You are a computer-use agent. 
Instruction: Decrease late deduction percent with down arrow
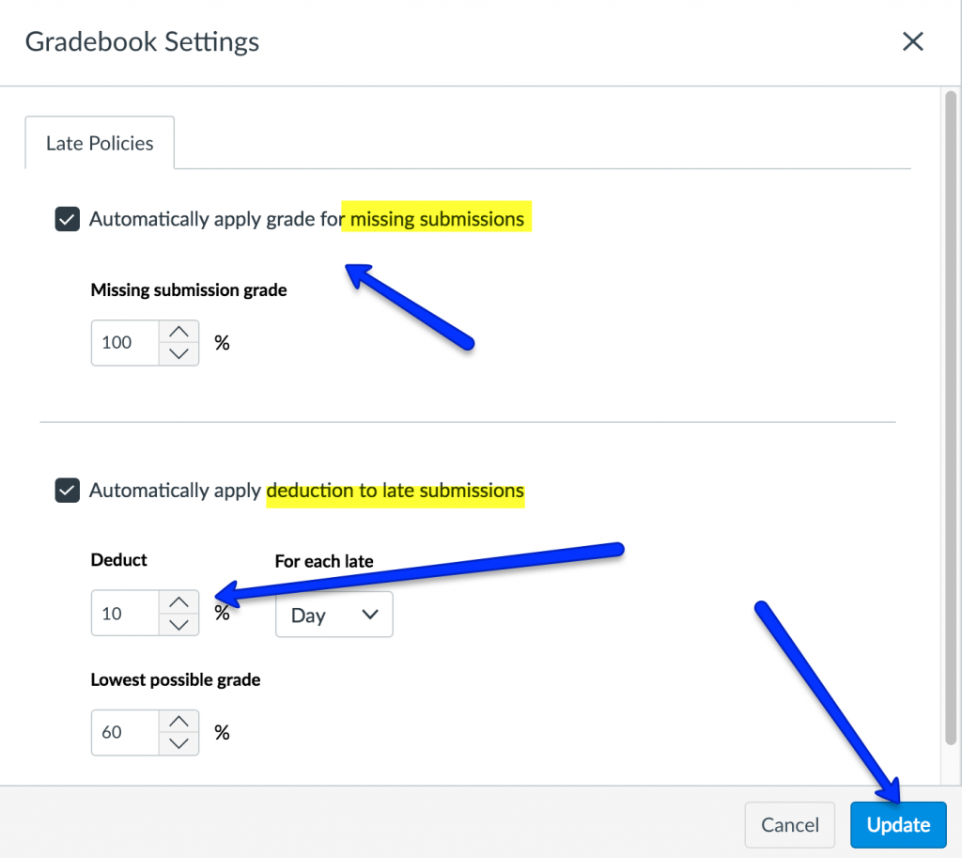(178, 625)
